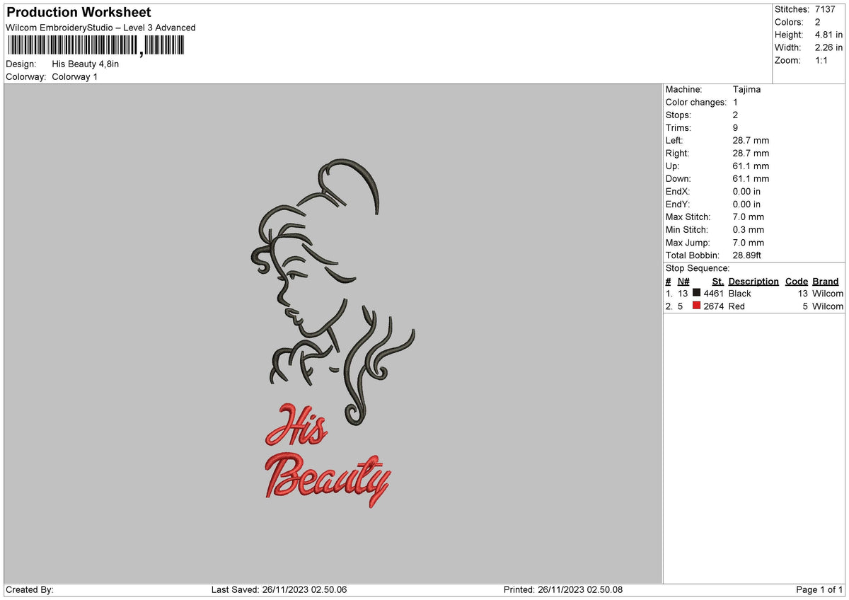Viewport: 849px width, 600px height.
Task: Click the "Max Stitch:" label
Action: pos(688,217)
